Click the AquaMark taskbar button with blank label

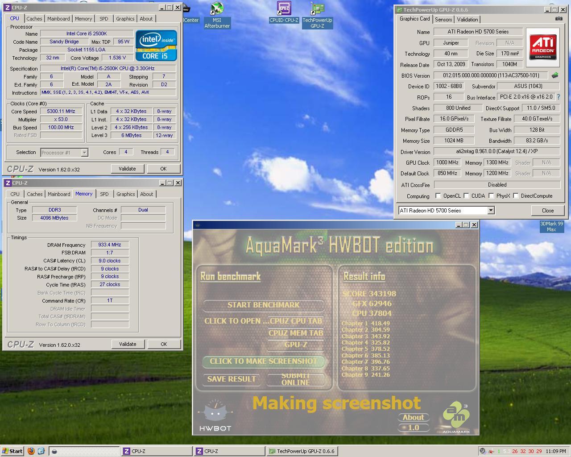pos(84,451)
